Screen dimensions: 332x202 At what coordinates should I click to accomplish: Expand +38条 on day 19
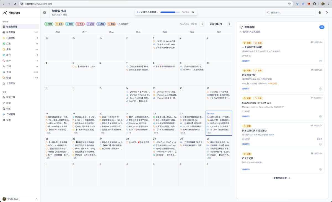[75, 133]
